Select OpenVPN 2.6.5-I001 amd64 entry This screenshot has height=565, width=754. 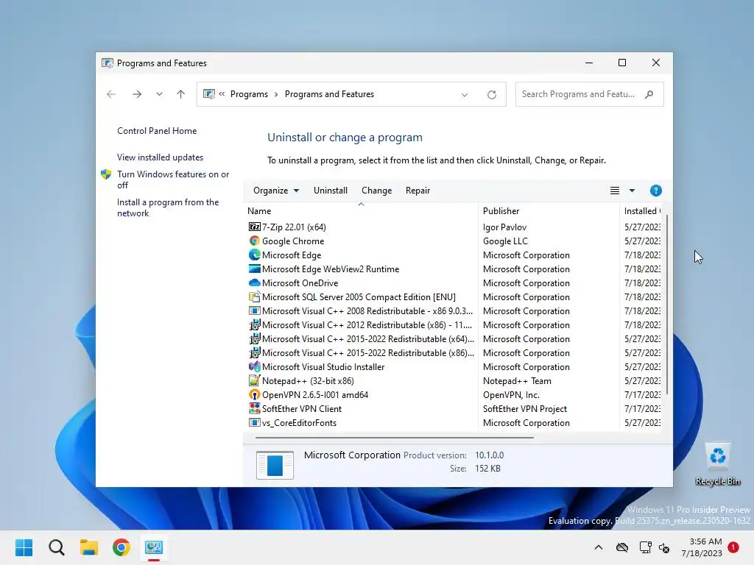[315, 394]
